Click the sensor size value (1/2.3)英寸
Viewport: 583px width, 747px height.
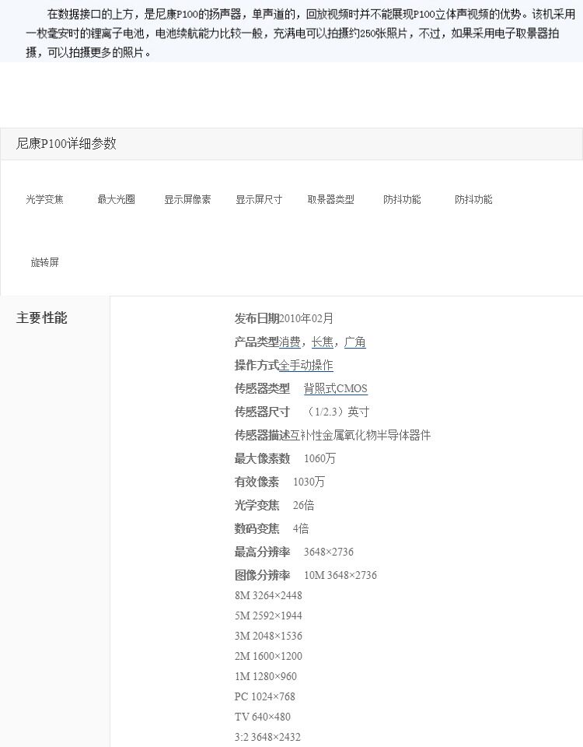[337, 412]
